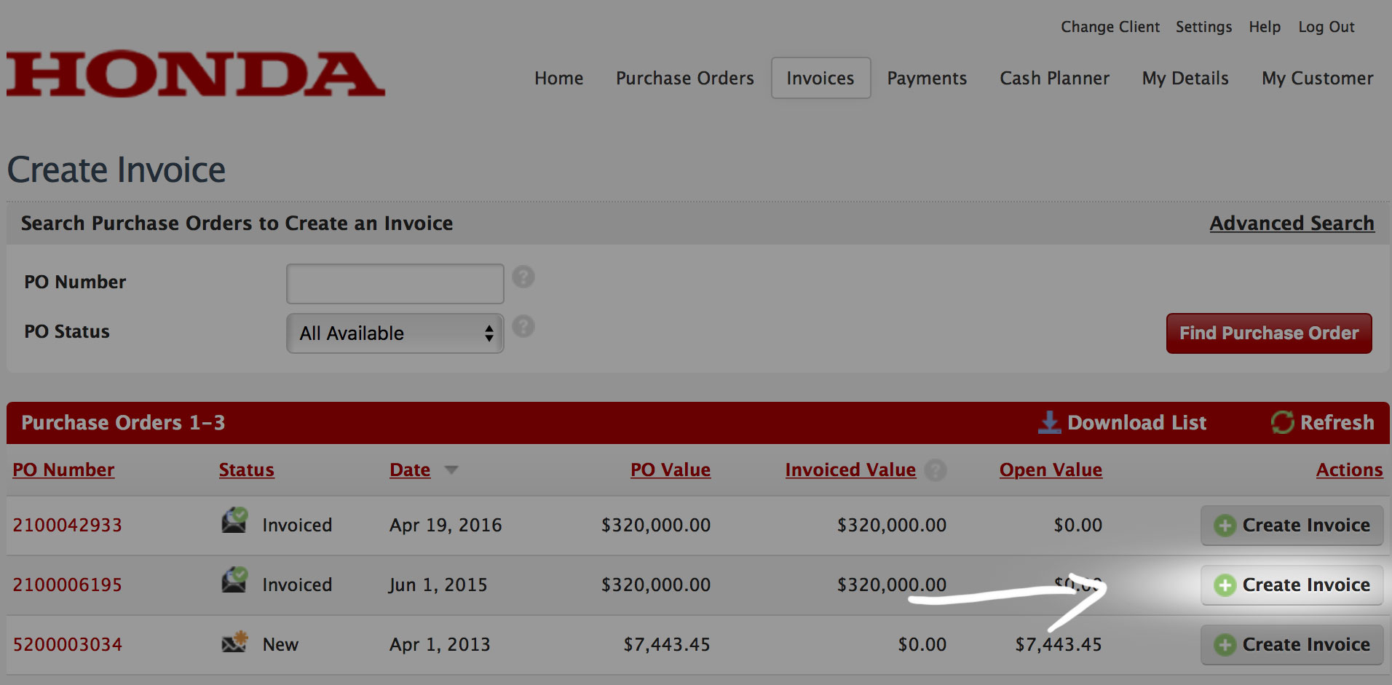Click the Refresh link
The width and height of the screenshot is (1392, 685).
(1337, 422)
